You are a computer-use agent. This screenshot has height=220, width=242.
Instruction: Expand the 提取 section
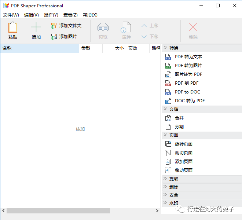165,179
